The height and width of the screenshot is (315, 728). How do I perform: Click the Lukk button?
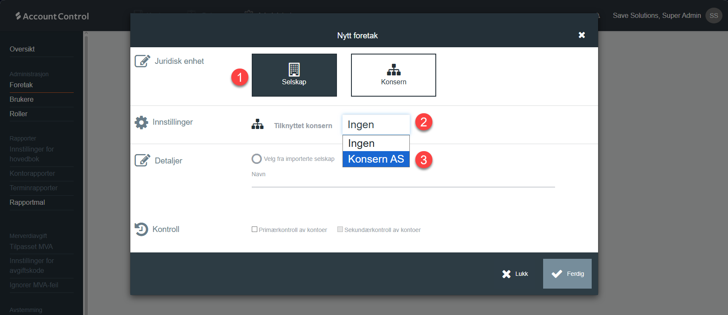pos(515,274)
